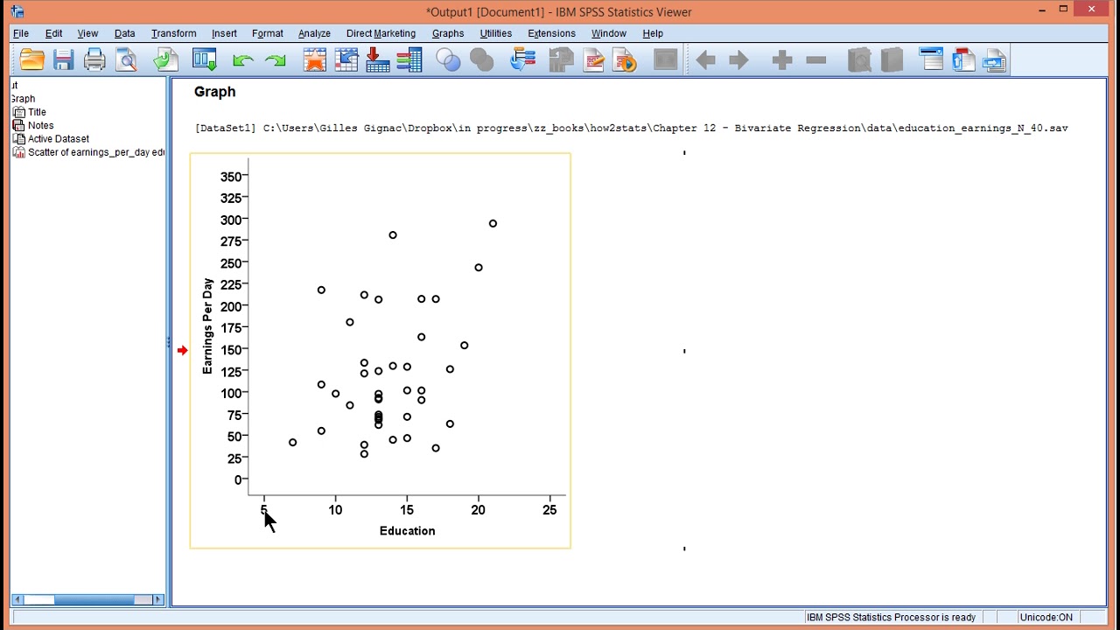Click the light overlapping circles toolbar icon
The width and height of the screenshot is (1120, 630).
tap(448, 59)
